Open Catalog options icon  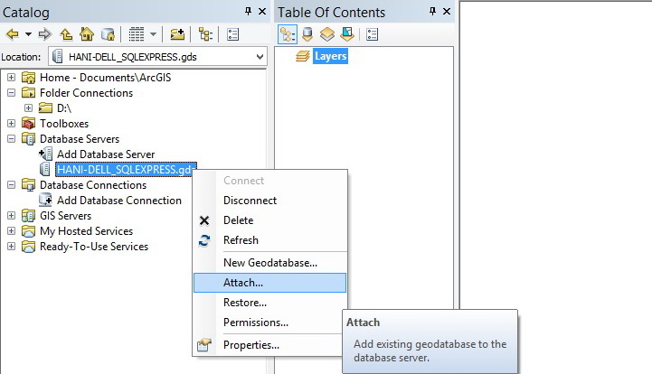pyautogui.click(x=233, y=34)
